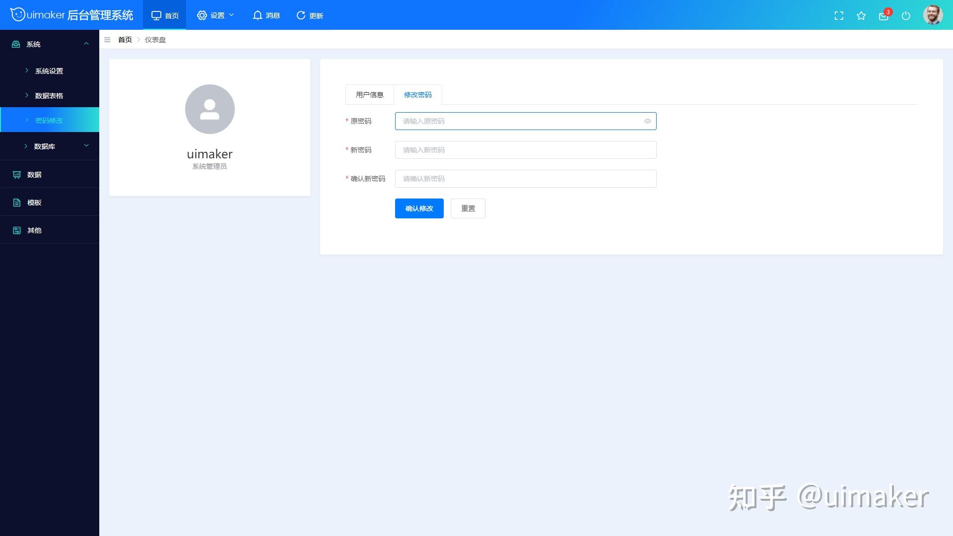The width and height of the screenshot is (953, 536).
Task: Open the user profile avatar photo
Action: (x=933, y=15)
